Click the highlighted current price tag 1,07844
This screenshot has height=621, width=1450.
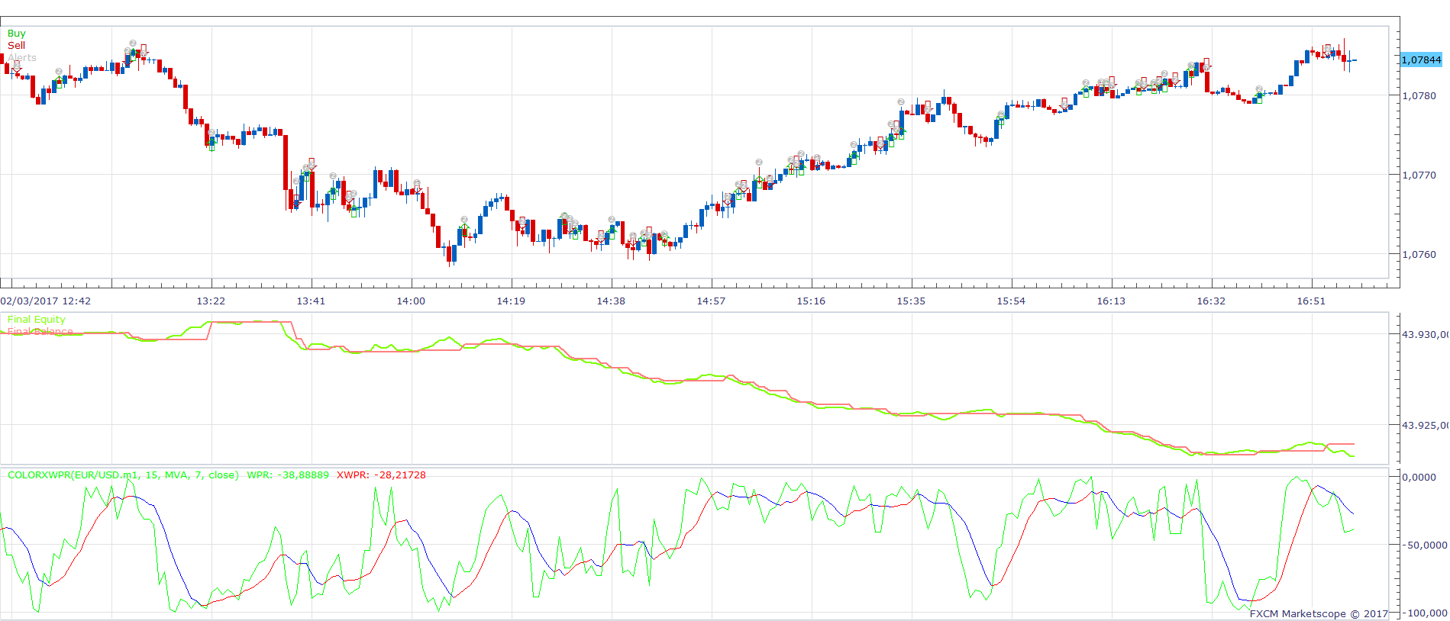coord(1421,60)
